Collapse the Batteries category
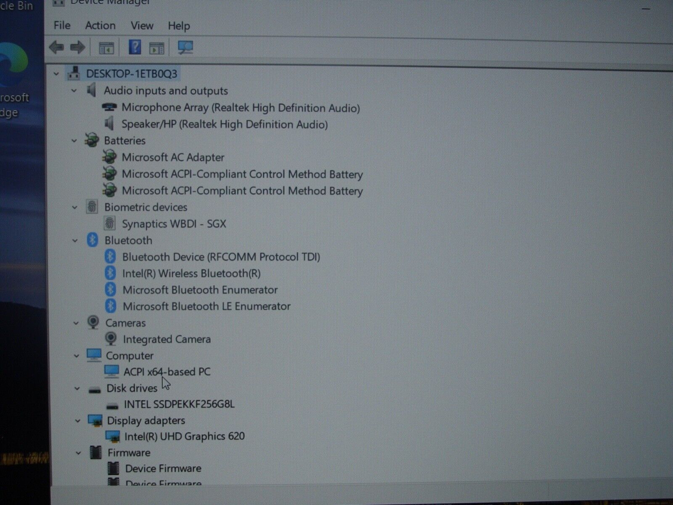 click(74, 141)
